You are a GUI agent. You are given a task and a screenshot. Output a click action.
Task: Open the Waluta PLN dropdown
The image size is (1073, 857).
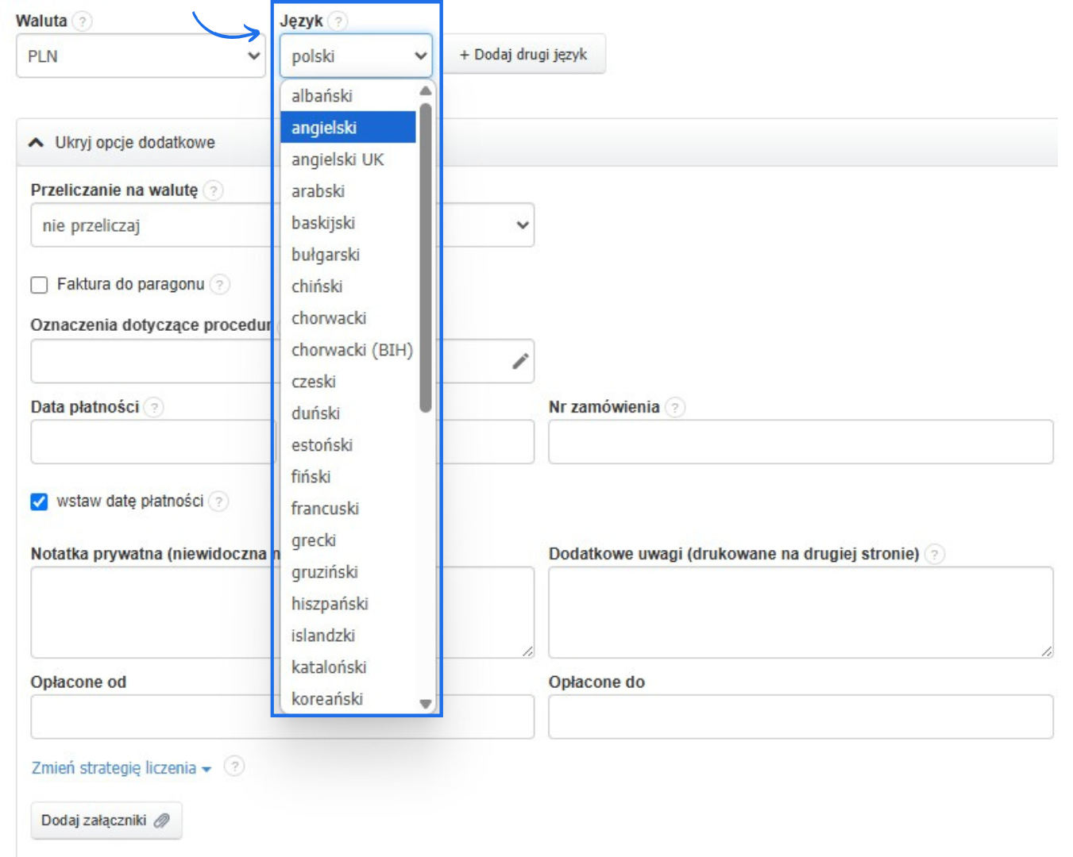point(141,56)
